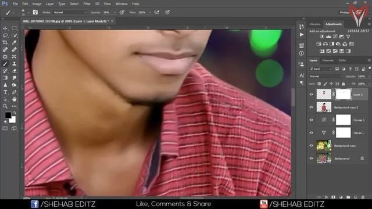Hide the Background copy layer
372x209 pixels.
pos(312,146)
